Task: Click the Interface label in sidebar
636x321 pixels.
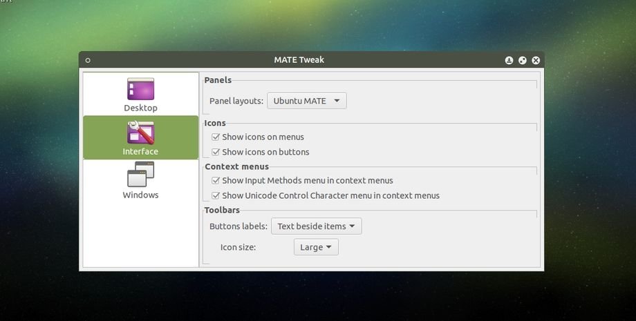Action: (140, 151)
